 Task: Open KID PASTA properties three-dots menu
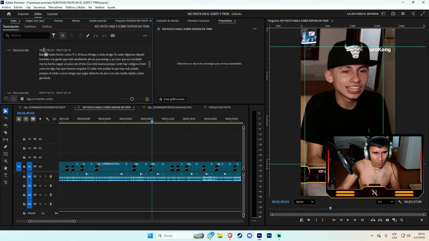click(x=255, y=29)
